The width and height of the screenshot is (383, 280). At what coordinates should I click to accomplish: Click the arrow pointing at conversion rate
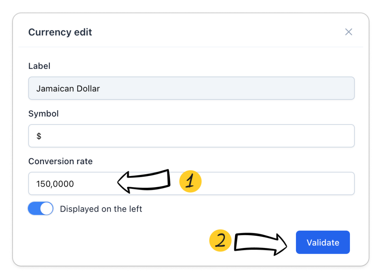click(x=144, y=182)
